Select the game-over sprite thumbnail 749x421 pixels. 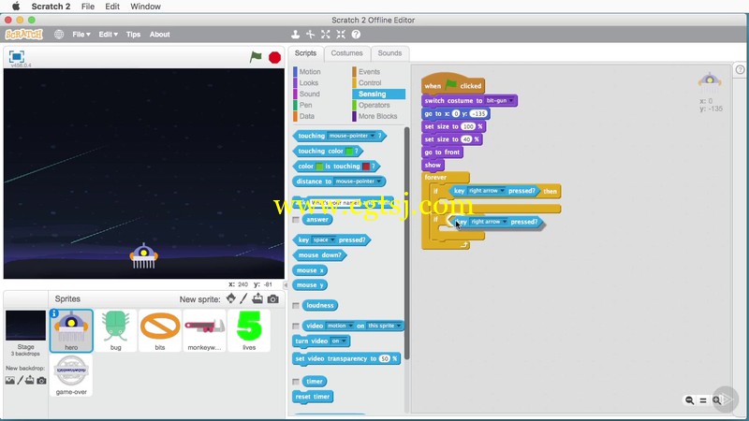click(71, 375)
